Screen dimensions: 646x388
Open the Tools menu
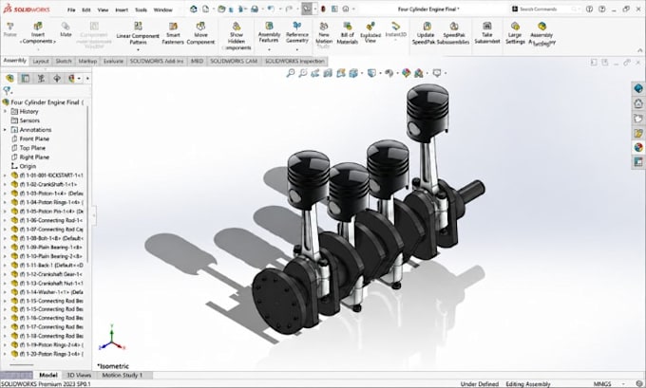(141, 9)
